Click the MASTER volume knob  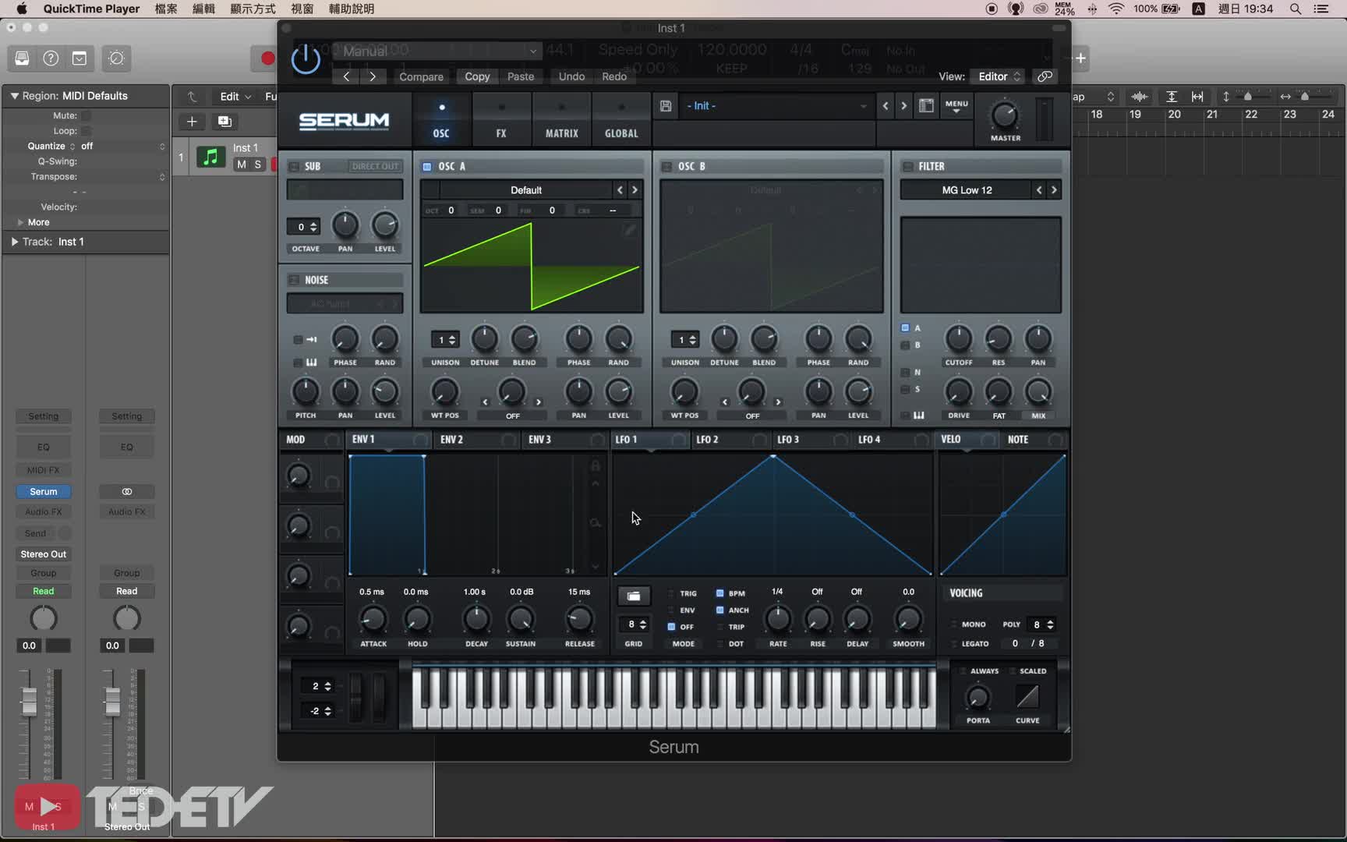(1005, 116)
